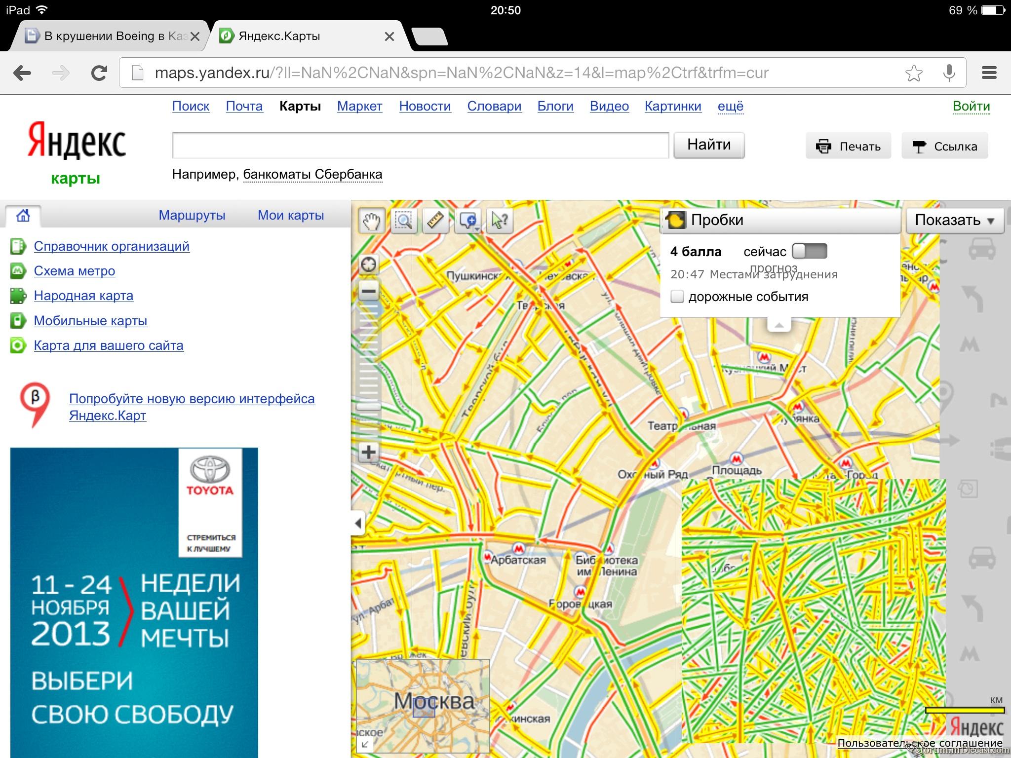Open Почта in top navigation

click(244, 106)
